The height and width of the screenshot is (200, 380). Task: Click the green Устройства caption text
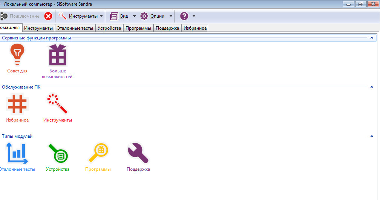coord(58,169)
